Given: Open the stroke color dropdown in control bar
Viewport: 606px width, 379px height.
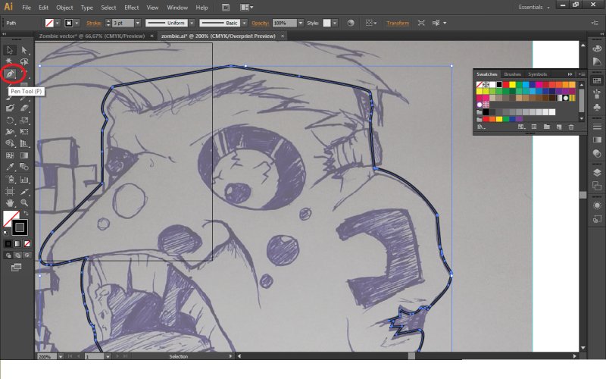Looking at the screenshot, I should pyautogui.click(x=77, y=23).
